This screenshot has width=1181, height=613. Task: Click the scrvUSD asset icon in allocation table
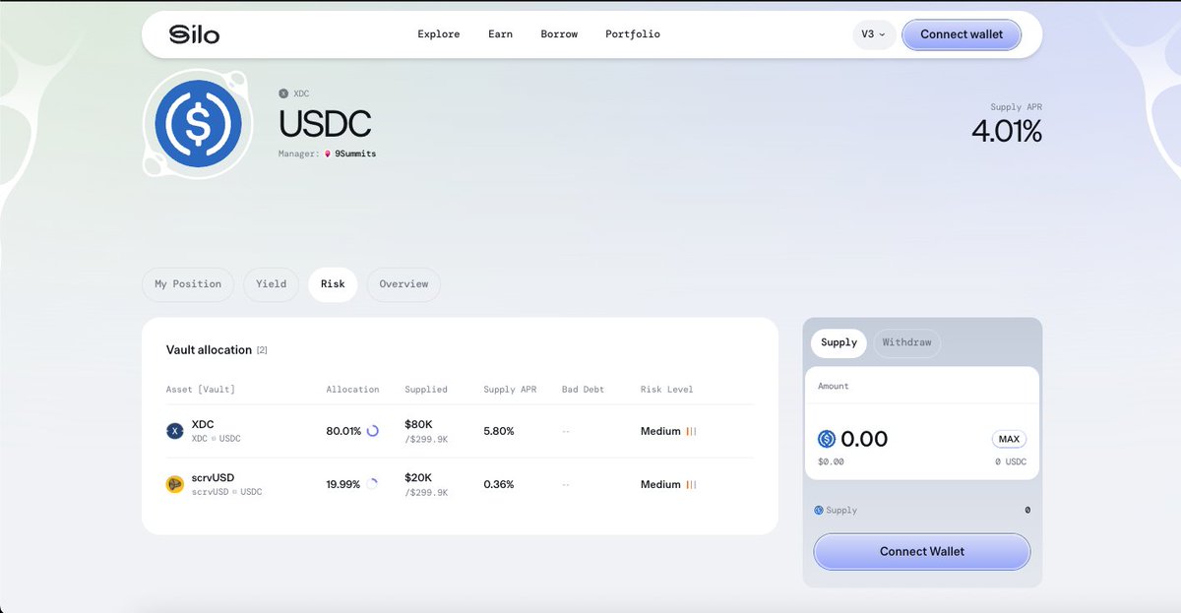tap(175, 484)
